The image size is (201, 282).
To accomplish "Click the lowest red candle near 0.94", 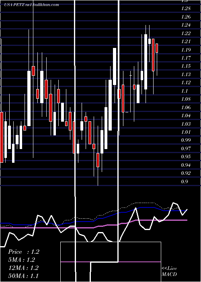I will (x=98, y=160).
